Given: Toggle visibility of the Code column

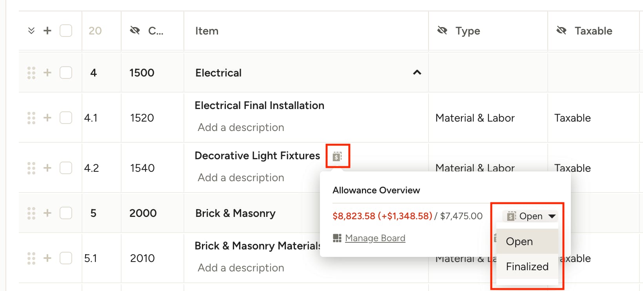Looking at the screenshot, I should click(135, 31).
